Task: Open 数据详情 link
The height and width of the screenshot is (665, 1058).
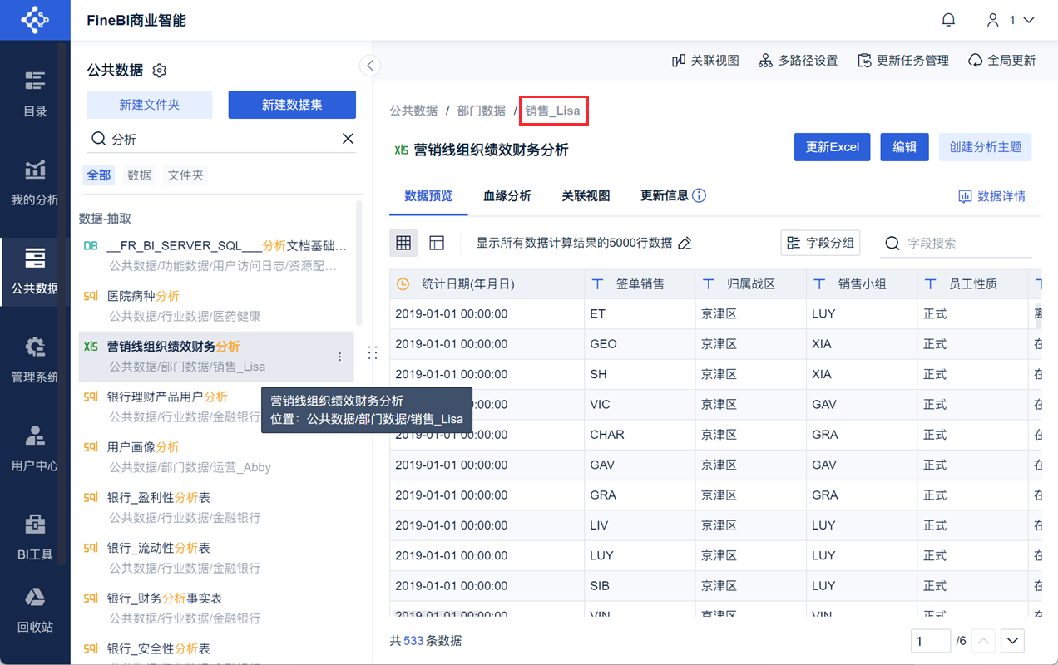Action: [992, 196]
